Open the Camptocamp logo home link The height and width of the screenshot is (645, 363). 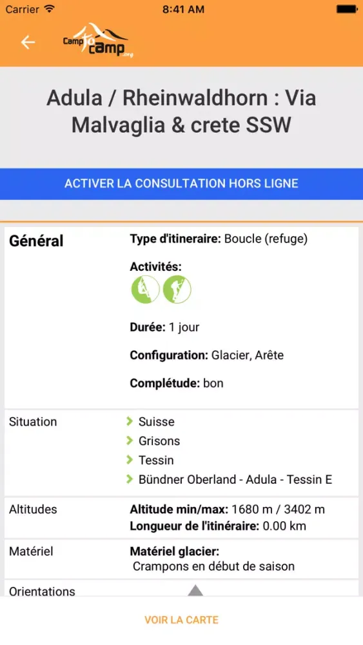(x=98, y=40)
